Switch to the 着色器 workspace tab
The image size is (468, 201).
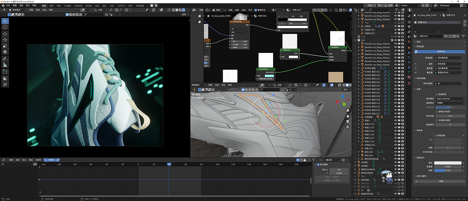pyautogui.click(x=88, y=6)
